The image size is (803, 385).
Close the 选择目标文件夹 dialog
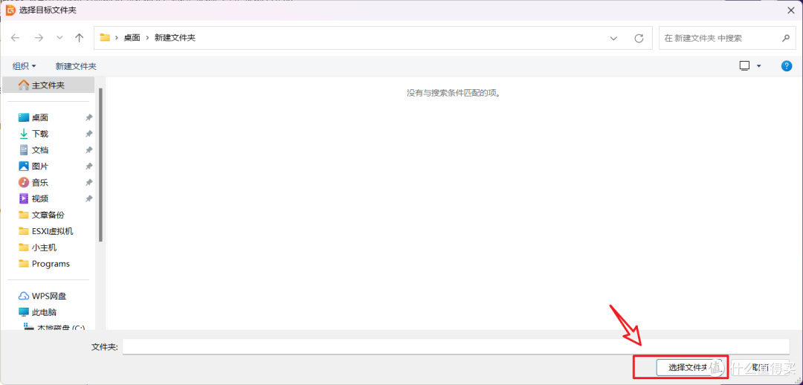coord(791,10)
